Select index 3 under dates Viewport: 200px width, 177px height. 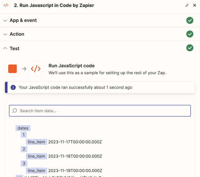point(24,164)
